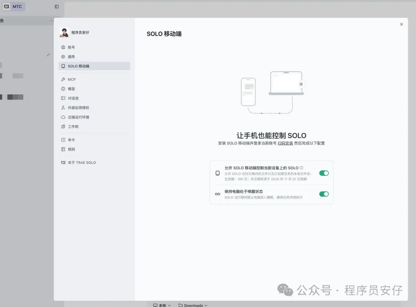Viewport: 416px width, 307px height.
Task: Open the 本地 dropdown in the bottom bar
Action: (x=162, y=305)
